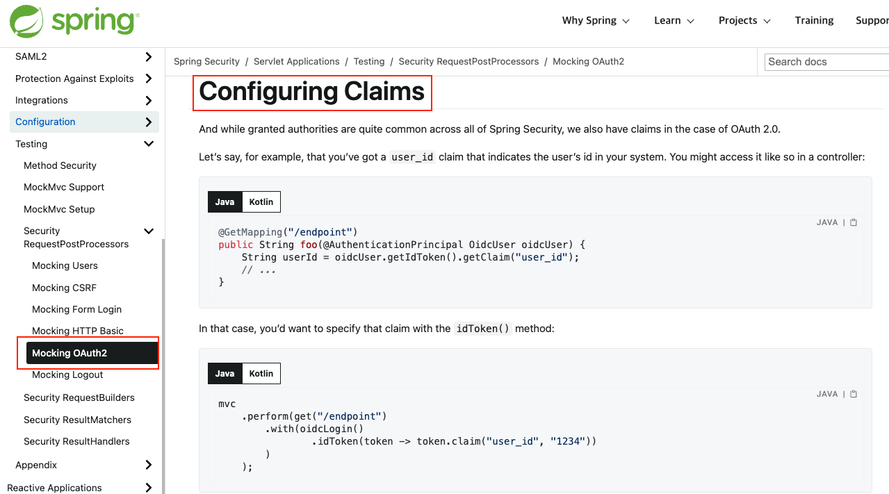Click the SAML2 sidebar label
This screenshot has height=494, width=889.
(x=31, y=56)
